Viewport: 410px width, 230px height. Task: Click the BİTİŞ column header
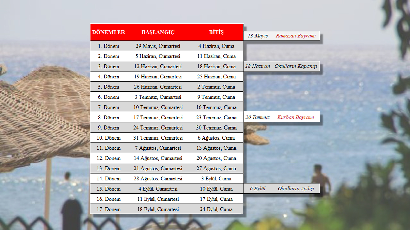[x=216, y=32]
